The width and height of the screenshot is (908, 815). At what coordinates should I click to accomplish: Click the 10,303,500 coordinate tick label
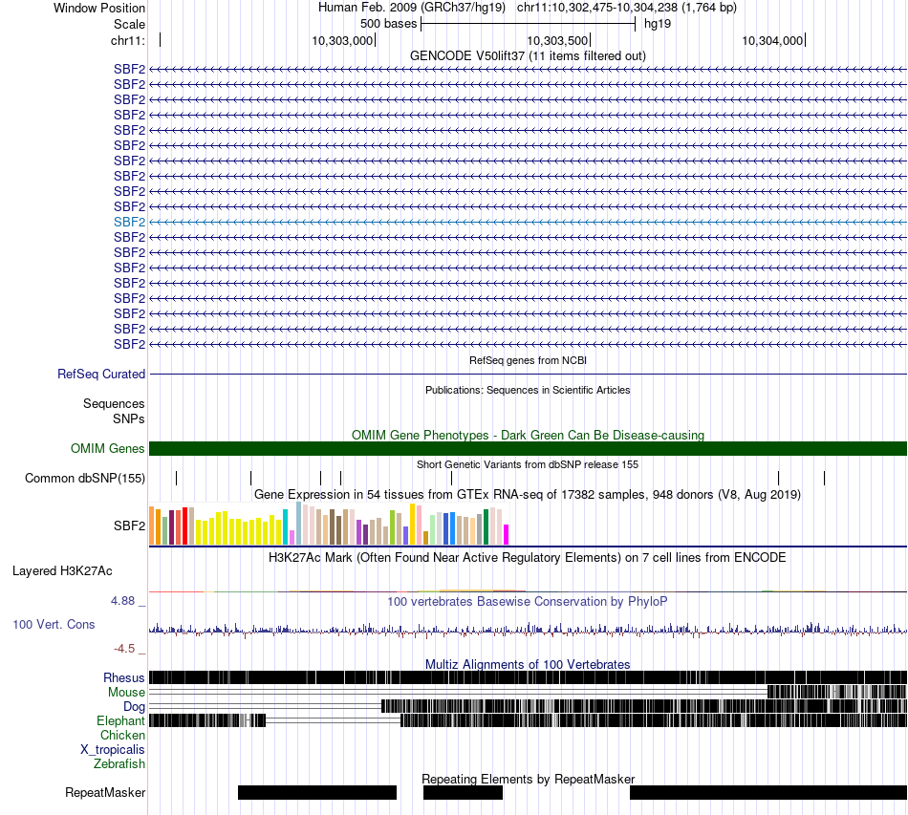(557, 40)
